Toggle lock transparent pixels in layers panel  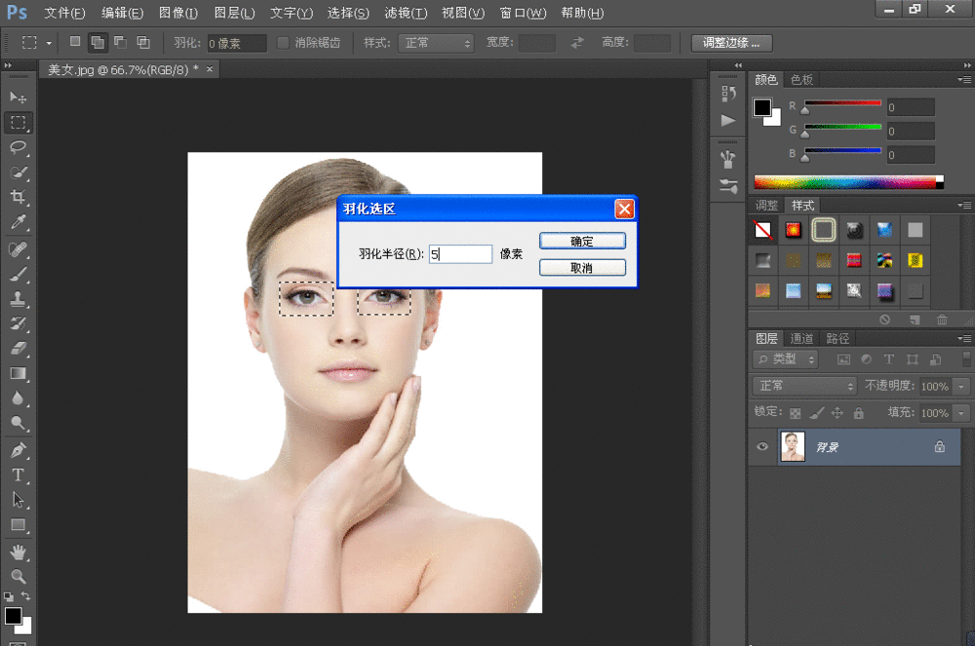coord(795,413)
